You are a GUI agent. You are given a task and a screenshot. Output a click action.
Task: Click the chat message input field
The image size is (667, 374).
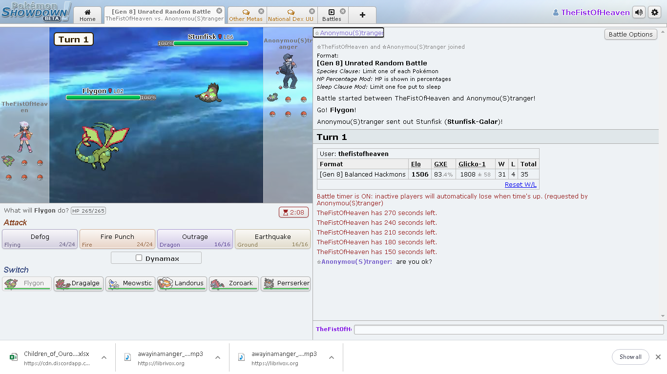(509, 330)
